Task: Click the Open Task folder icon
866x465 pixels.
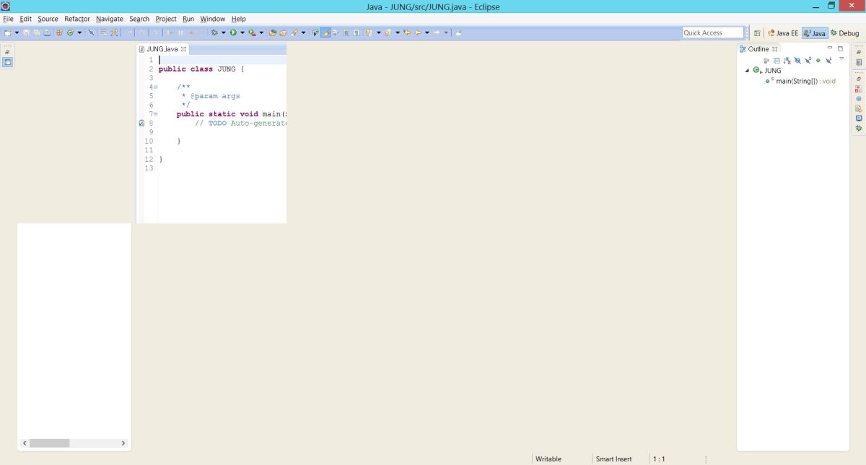Action: tap(283, 32)
